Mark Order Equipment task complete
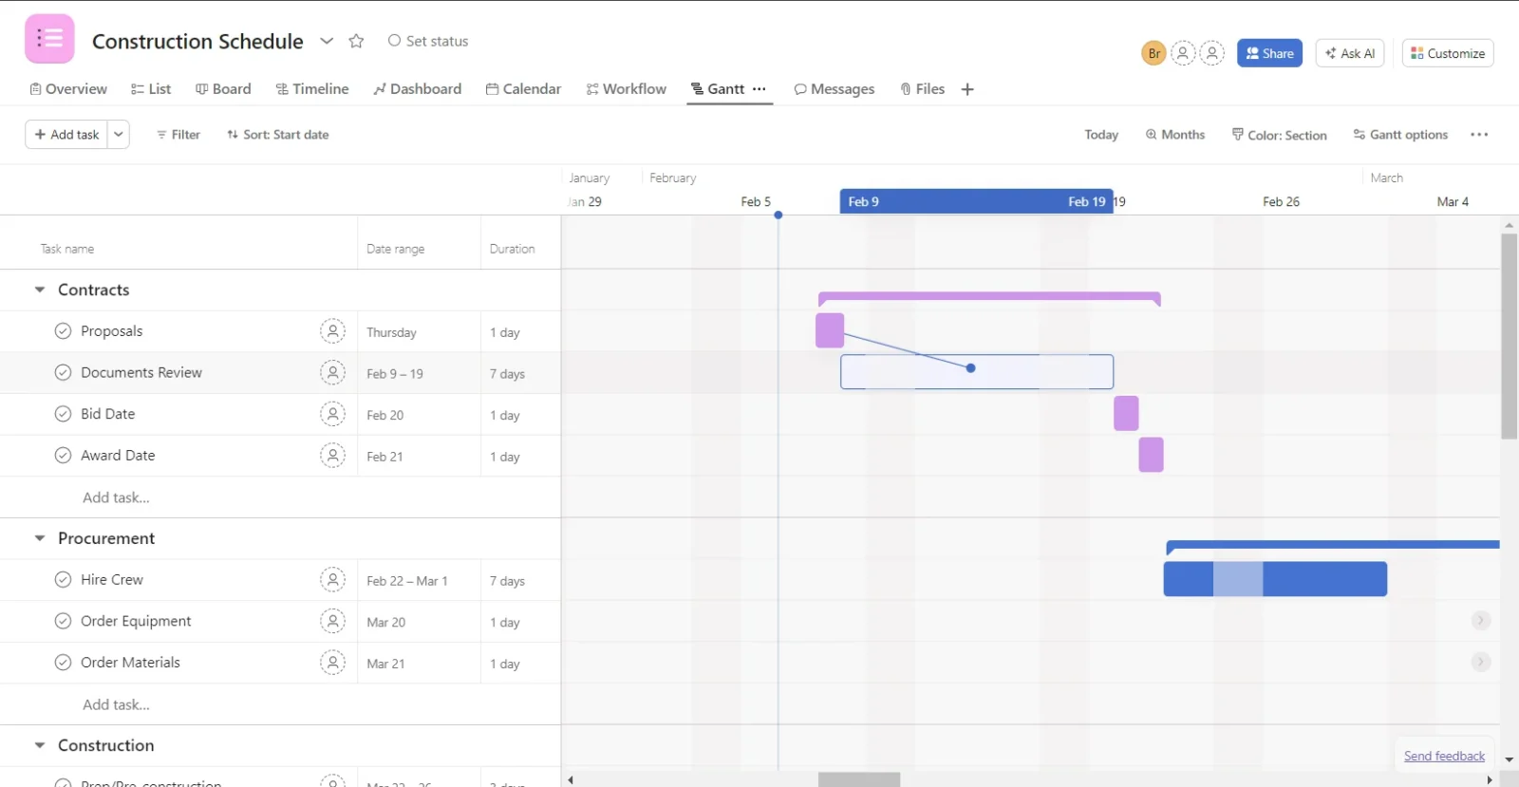 (x=63, y=621)
